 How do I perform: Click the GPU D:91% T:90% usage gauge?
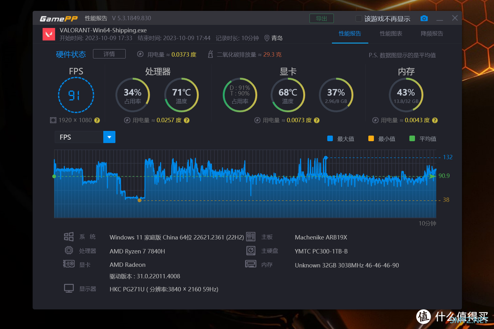[x=240, y=95]
